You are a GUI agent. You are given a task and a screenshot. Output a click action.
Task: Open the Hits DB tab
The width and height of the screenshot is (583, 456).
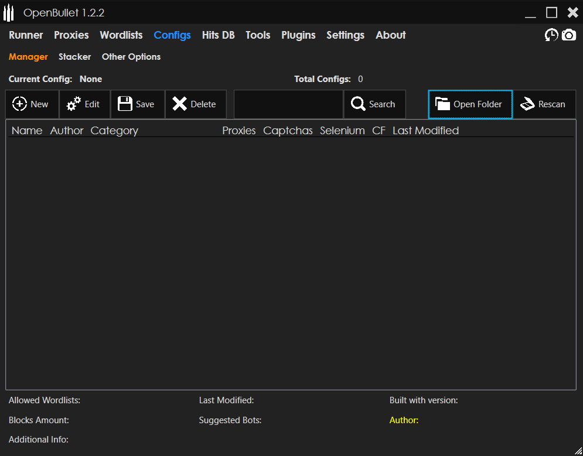coord(218,35)
